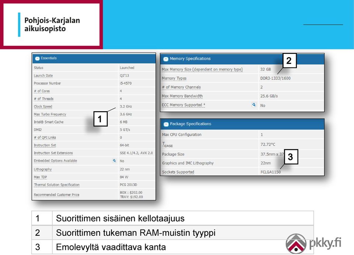
Task: Open the Instruction Set Extensions link
Action: click(x=53, y=153)
